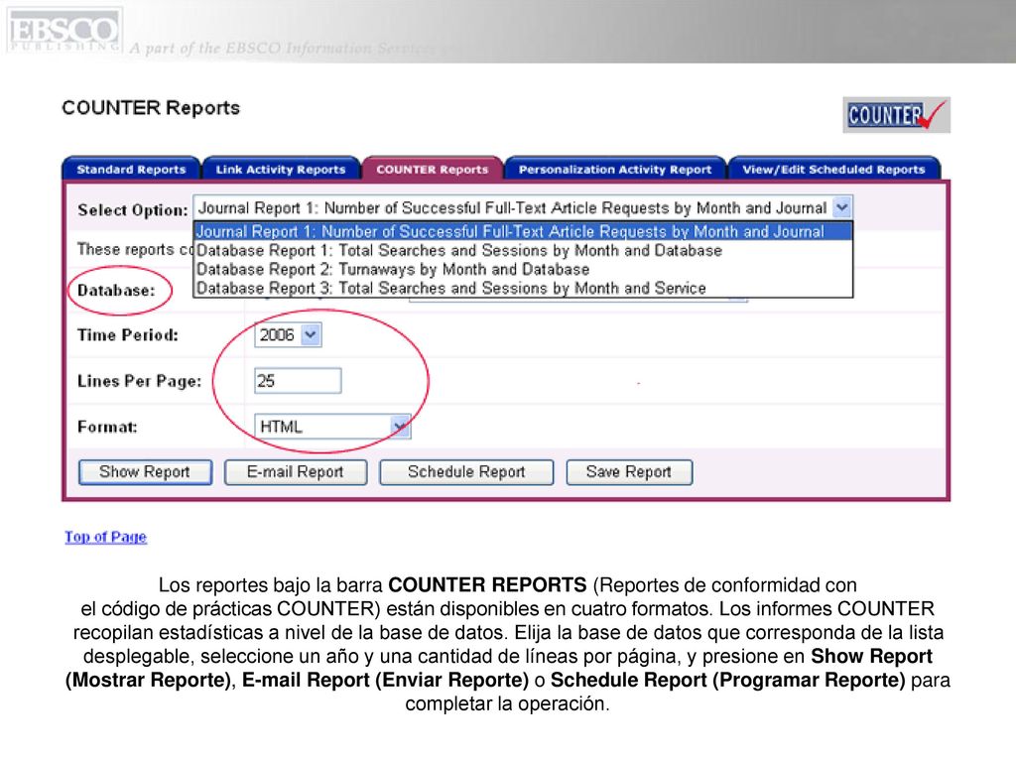1016x762 pixels.
Task: Click the COUNTER checkmark logo
Action: [x=896, y=115]
